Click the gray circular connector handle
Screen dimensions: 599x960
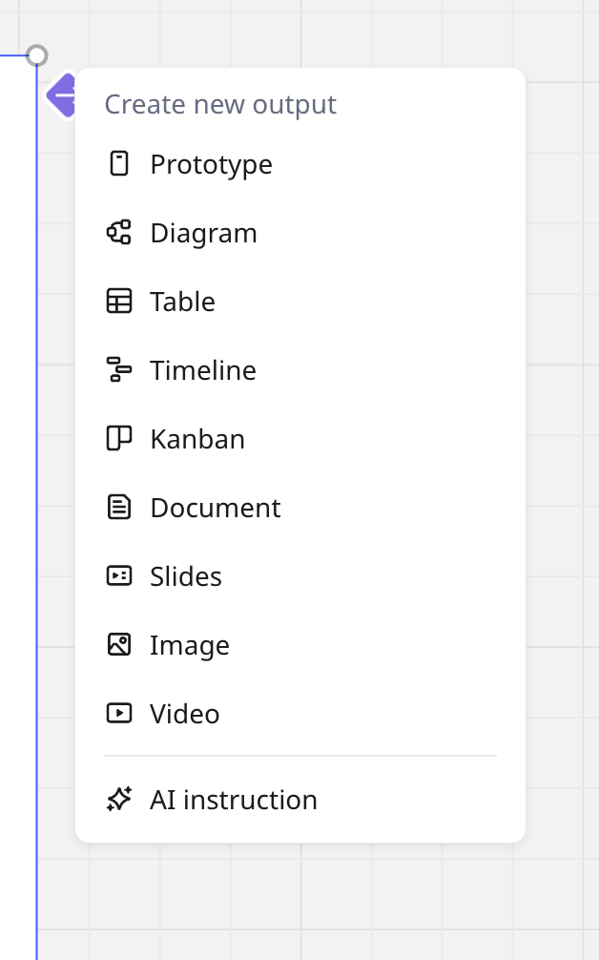pos(36,55)
